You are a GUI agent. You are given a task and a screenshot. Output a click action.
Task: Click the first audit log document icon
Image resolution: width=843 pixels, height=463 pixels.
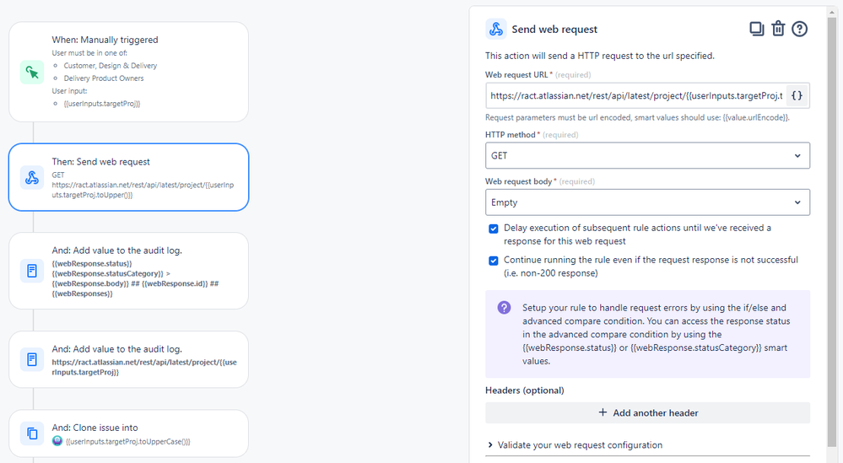32,271
